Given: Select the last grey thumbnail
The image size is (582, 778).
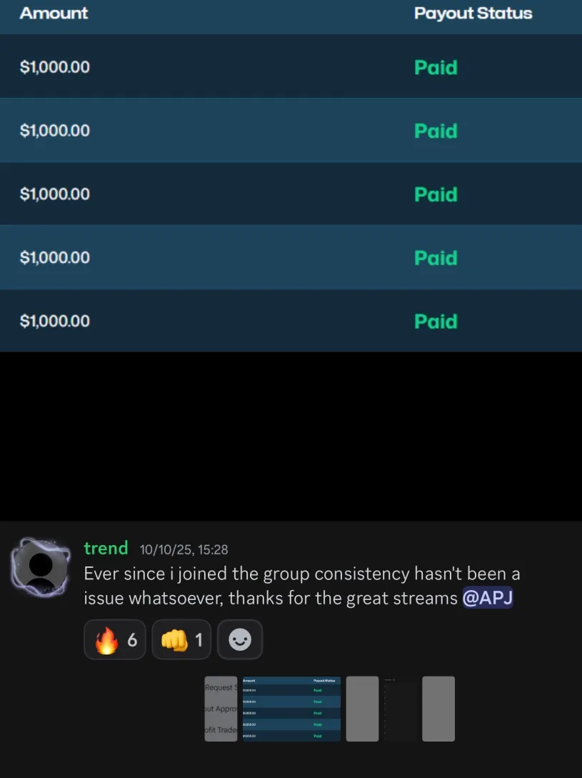Looking at the screenshot, I should (x=438, y=709).
